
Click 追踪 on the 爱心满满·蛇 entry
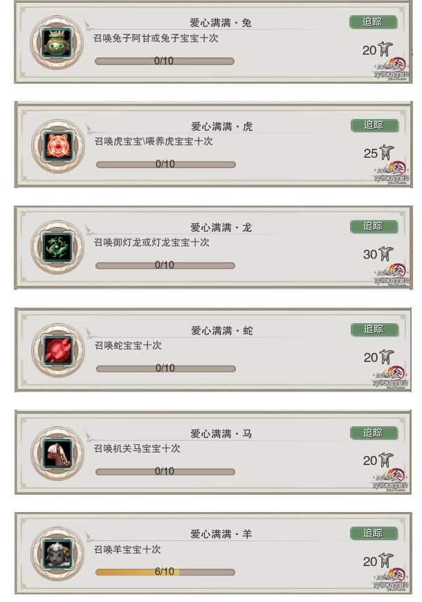[374, 329]
